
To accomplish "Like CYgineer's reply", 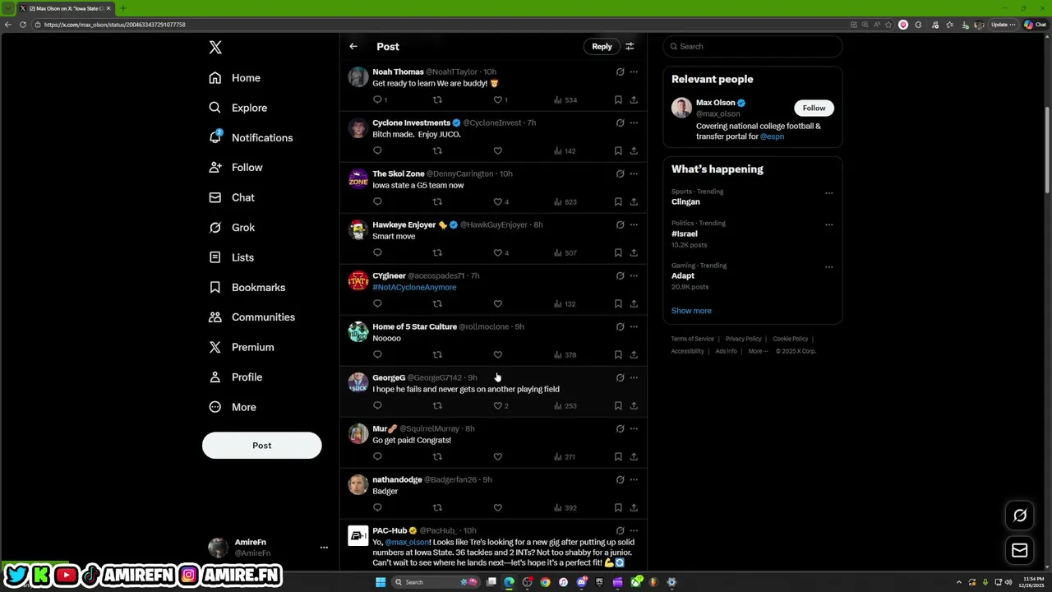I will point(497,304).
